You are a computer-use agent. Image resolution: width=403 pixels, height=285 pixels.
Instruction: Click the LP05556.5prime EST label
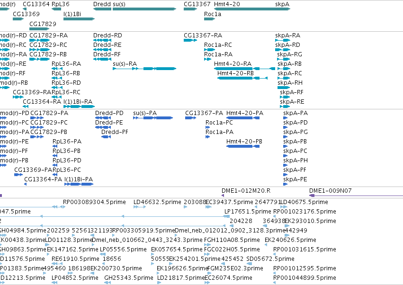(x=124, y=249)
